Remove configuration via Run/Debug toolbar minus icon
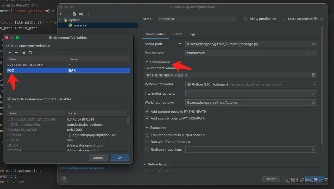The image size is (334, 189). (x=67, y=14)
